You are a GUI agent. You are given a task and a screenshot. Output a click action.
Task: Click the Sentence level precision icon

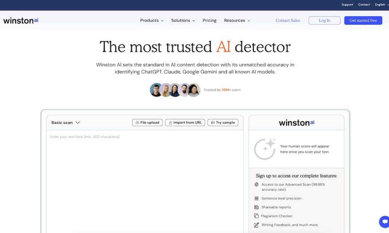point(256,199)
